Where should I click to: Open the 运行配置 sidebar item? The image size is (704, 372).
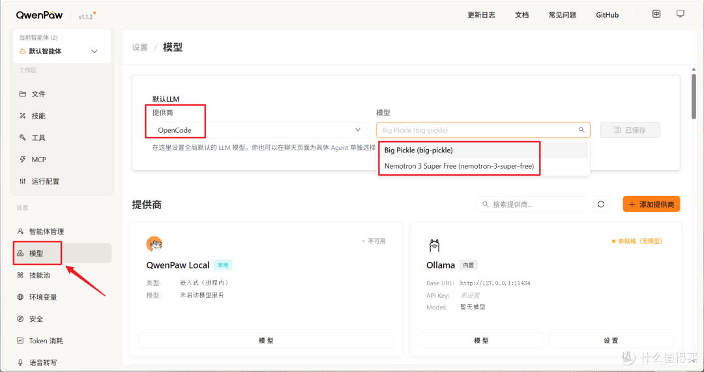(x=62, y=181)
